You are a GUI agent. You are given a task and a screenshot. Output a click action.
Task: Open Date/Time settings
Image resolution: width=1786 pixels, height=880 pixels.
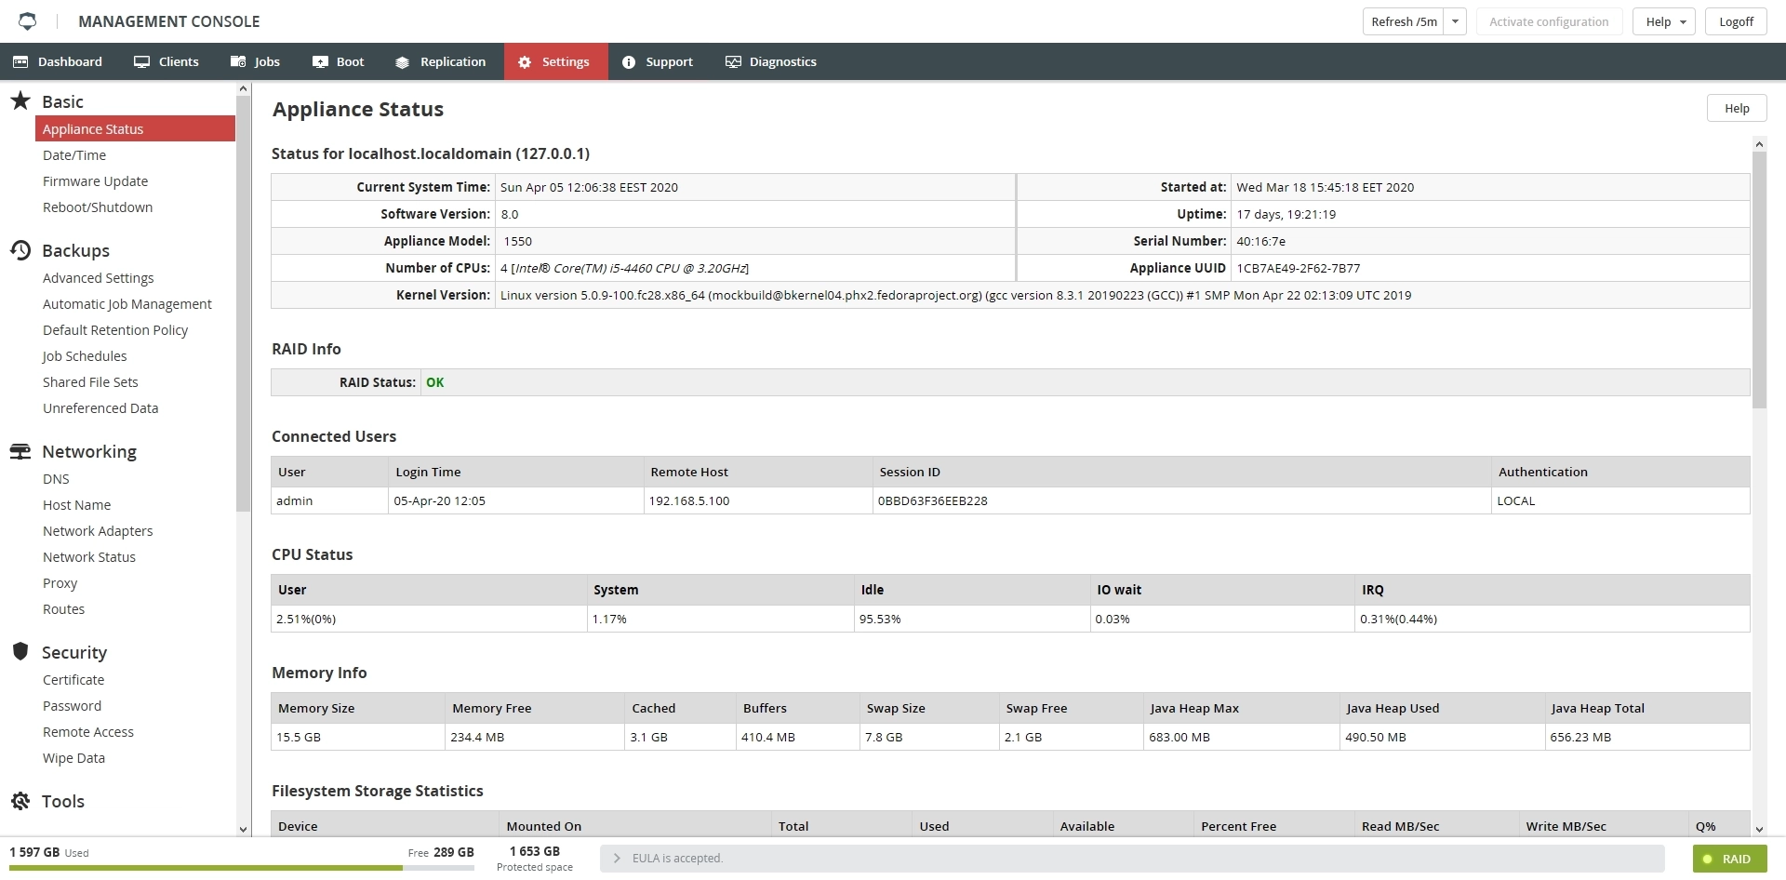[74, 155]
